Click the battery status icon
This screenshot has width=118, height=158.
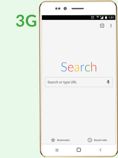(x=106, y=18)
